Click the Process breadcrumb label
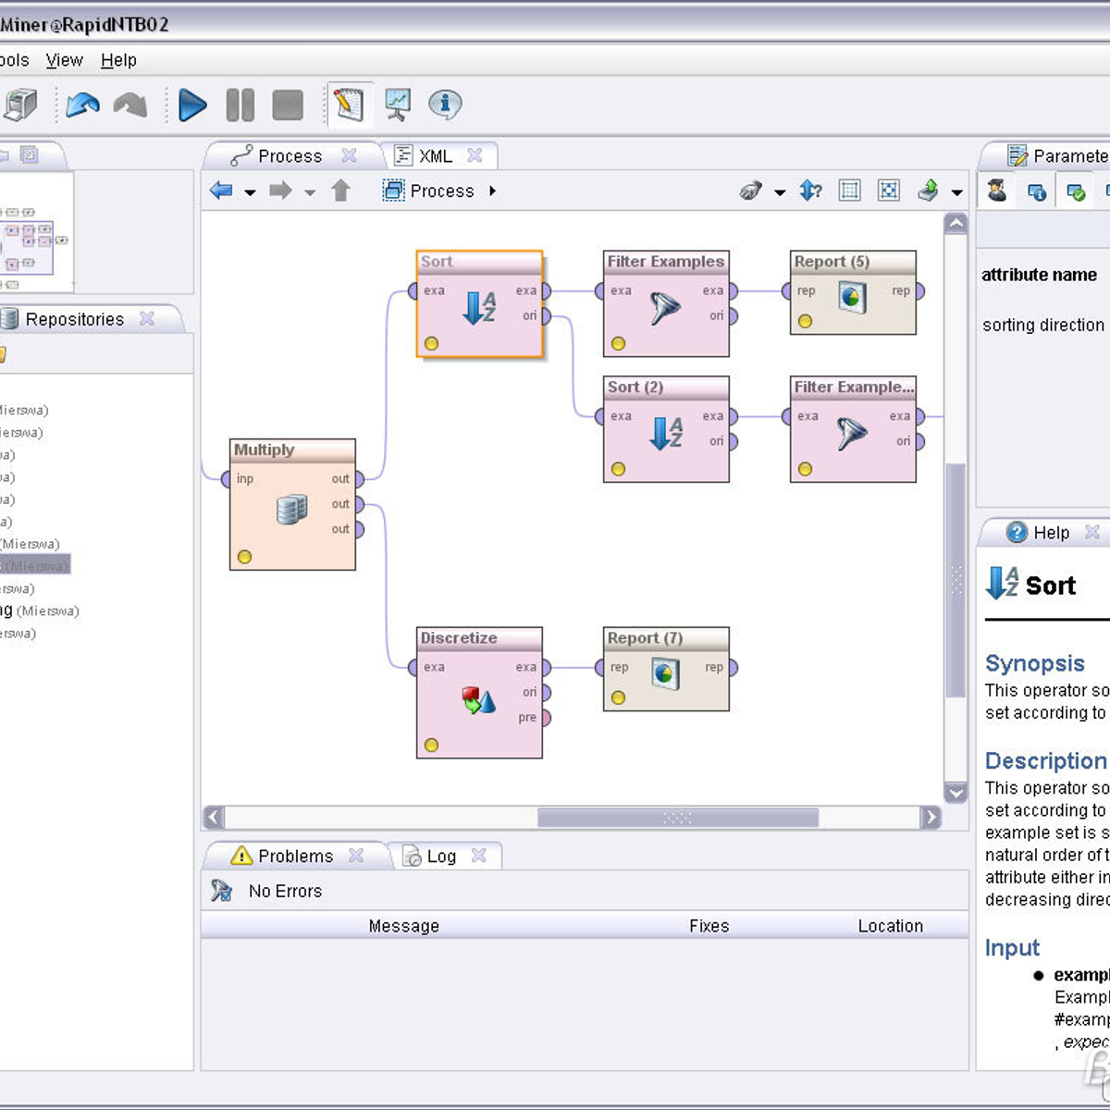1110x1110 pixels. pyautogui.click(x=442, y=191)
